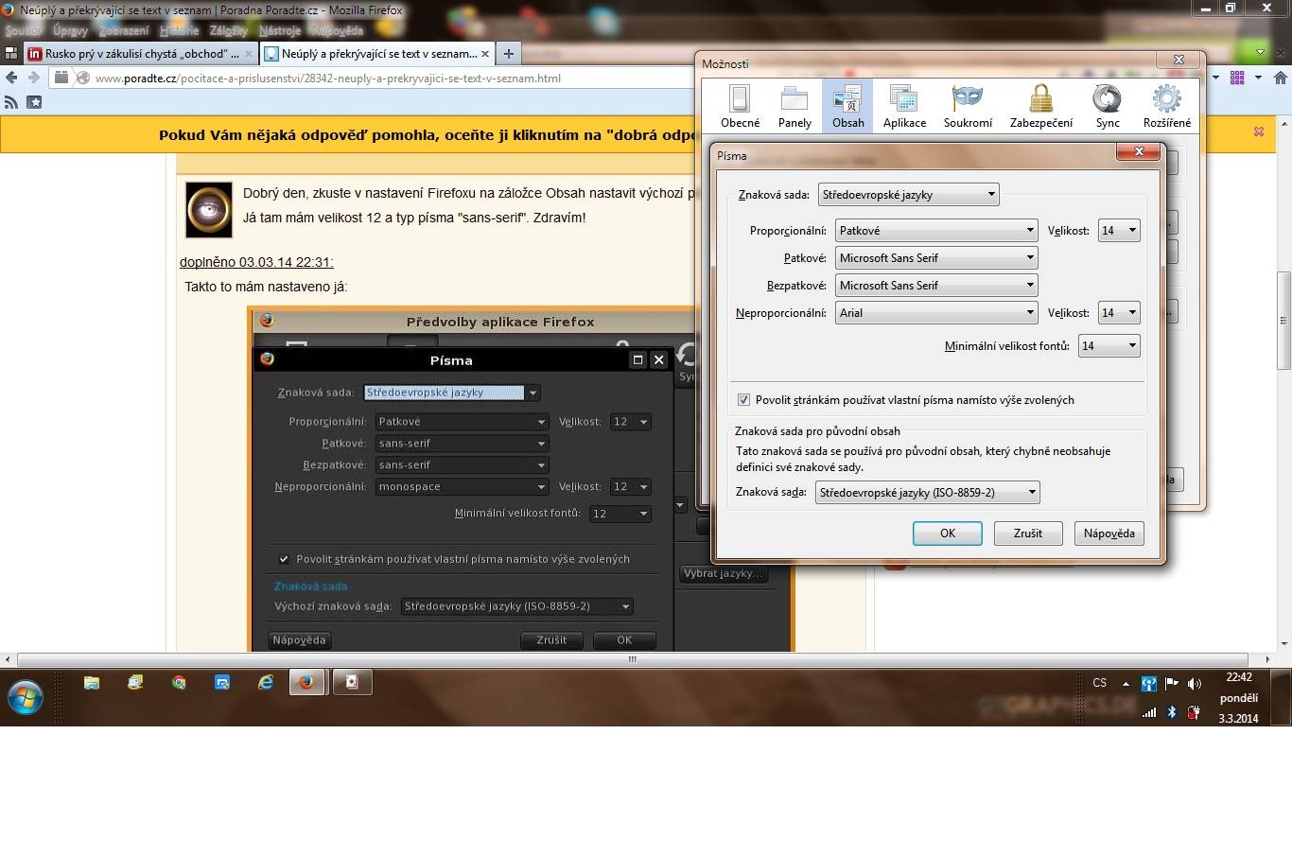Click the network signal bars tray icon
This screenshot has width=1292, height=857.
1149,712
